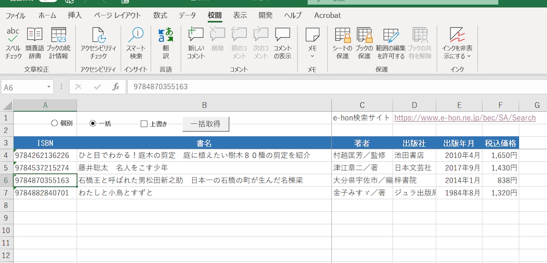This screenshot has height=263, width=547.
Task: Select column A header
Action: pos(45,105)
